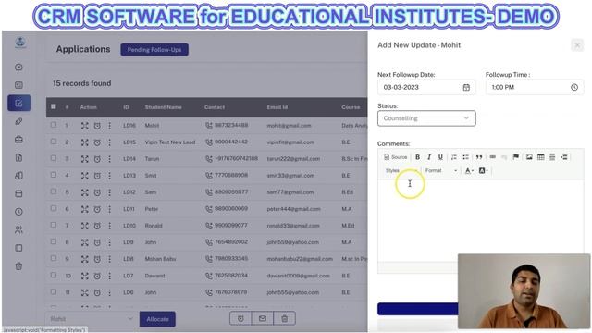Toggle italic formatting in the comments editor
Viewport: 592px width, 333px height.
(x=429, y=157)
